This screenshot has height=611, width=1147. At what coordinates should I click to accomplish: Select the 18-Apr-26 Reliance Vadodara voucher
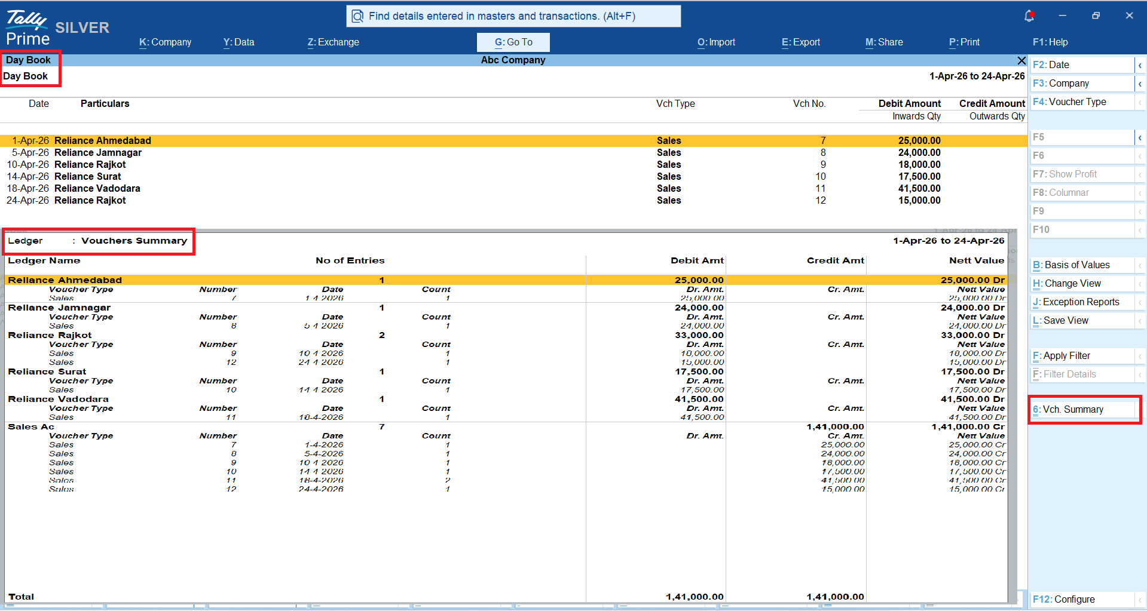click(513, 189)
